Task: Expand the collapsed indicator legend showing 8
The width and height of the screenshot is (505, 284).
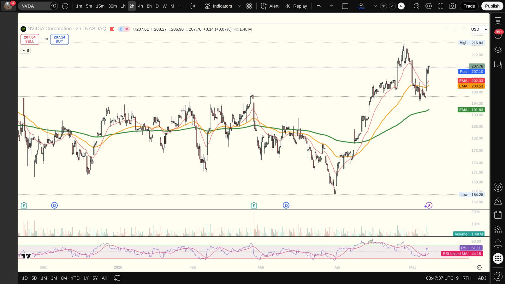Action: (26, 50)
